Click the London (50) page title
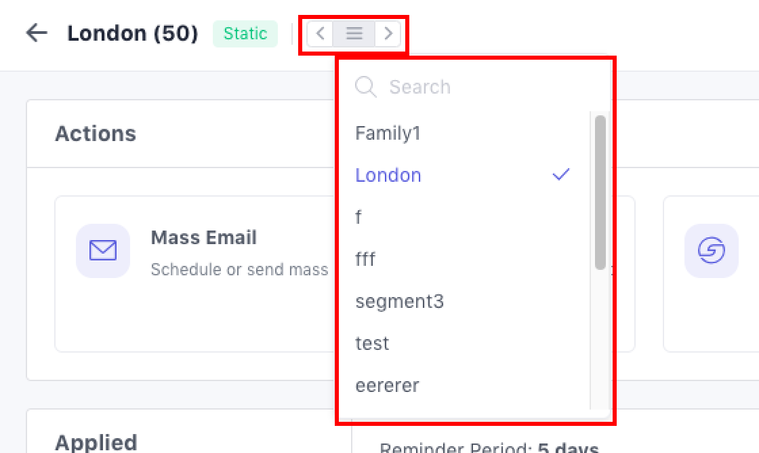759x453 pixels. click(133, 33)
